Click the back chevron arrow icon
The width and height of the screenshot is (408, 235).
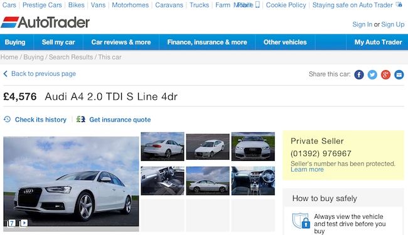(5, 74)
